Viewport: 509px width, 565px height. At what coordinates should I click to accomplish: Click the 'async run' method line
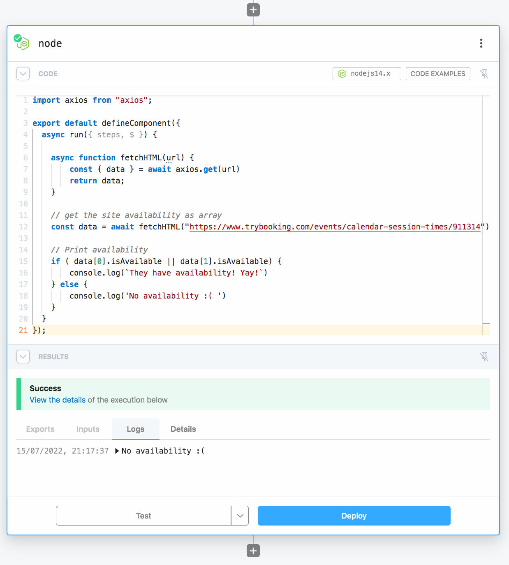click(99, 134)
